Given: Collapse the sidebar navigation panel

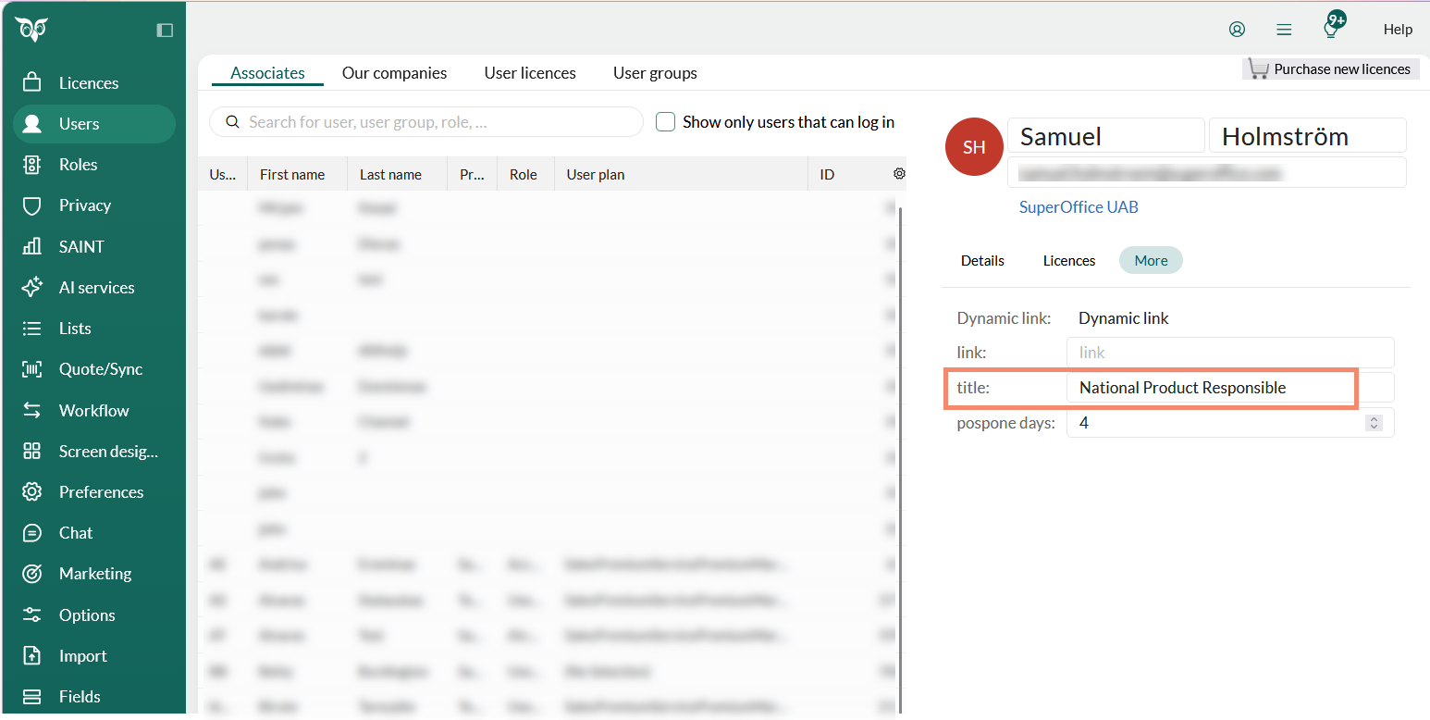Looking at the screenshot, I should click(165, 31).
